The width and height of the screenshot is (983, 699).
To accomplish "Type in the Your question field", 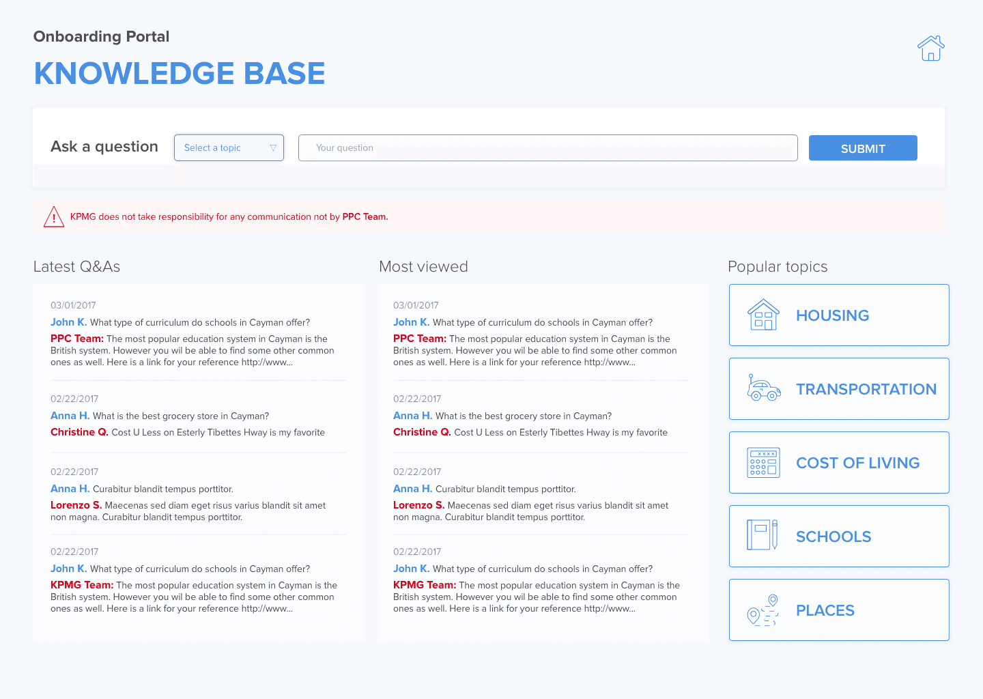I will (547, 147).
